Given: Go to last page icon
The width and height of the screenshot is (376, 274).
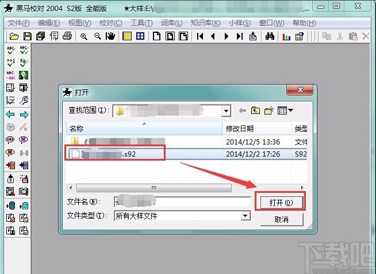Looking at the screenshot, I should pos(240,36).
